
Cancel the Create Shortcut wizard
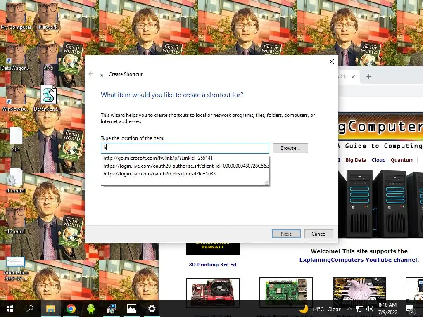(x=319, y=234)
